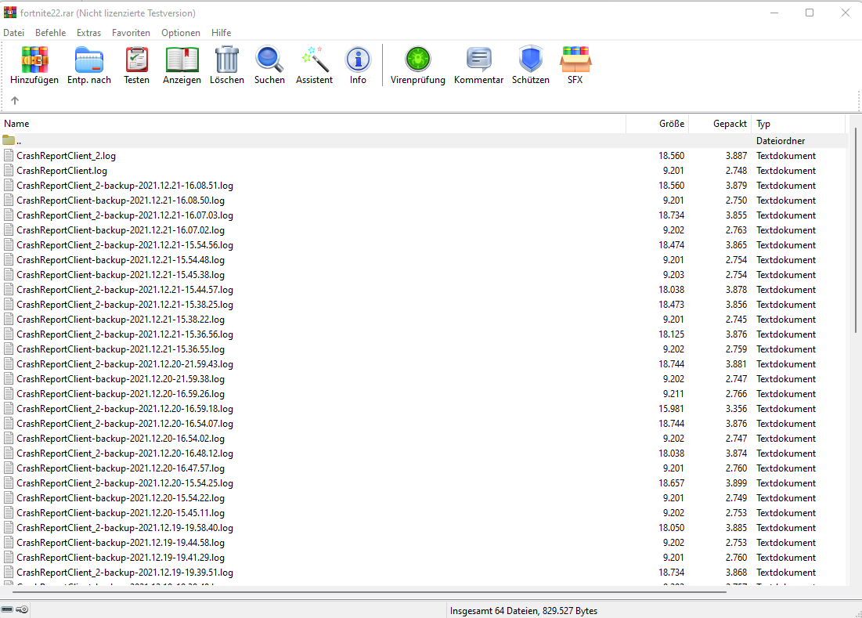Screen dimensions: 862x618
Task: Run the Virenprüfung virus scan icon
Action: (418, 60)
